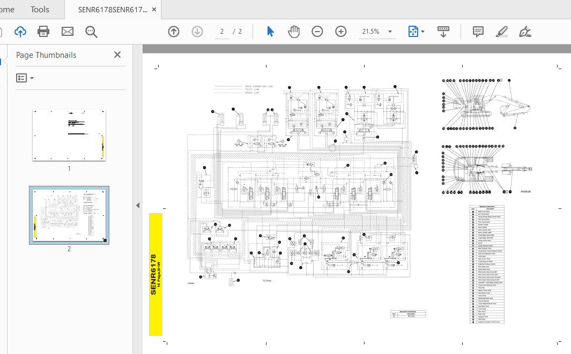Print the document with printer icon
The width and height of the screenshot is (571, 354).
coord(43,32)
